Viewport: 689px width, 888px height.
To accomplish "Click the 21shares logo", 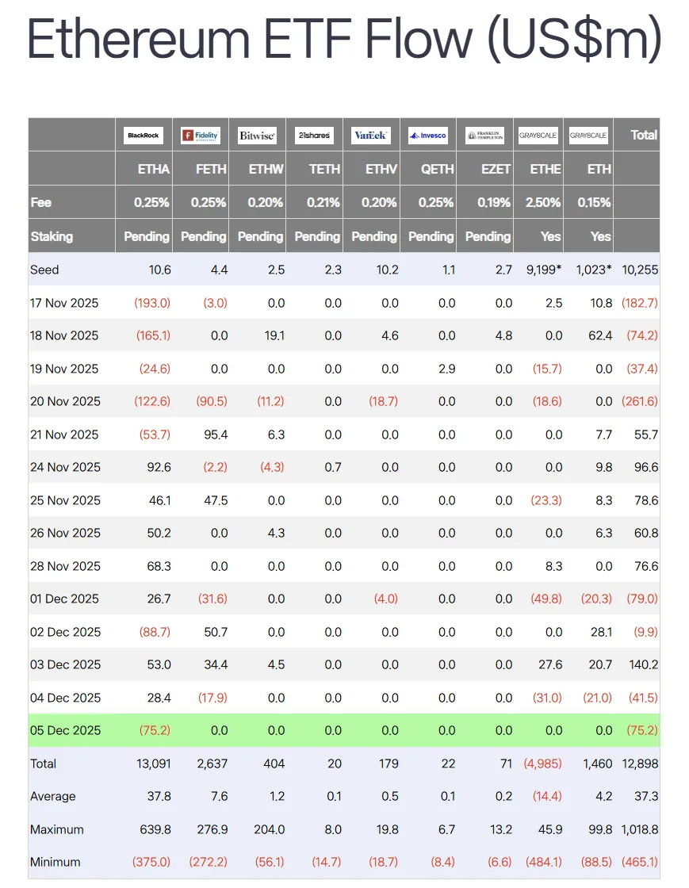I will click(x=314, y=136).
